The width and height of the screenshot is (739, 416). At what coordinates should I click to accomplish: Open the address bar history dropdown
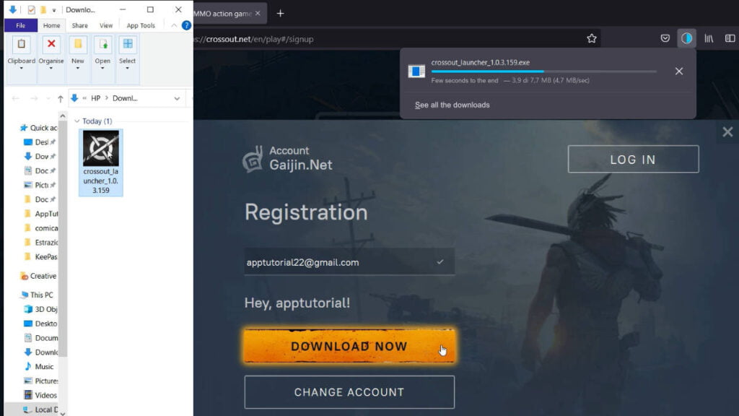(x=177, y=98)
